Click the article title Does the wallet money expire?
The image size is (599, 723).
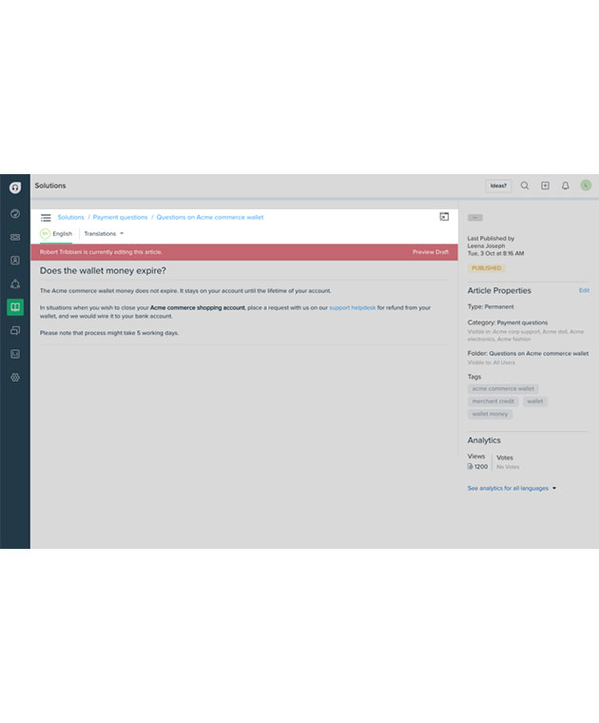tap(103, 271)
